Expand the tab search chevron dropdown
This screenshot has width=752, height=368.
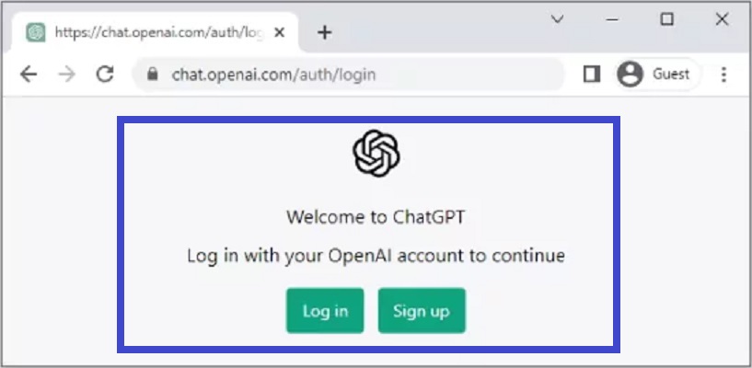coord(557,19)
